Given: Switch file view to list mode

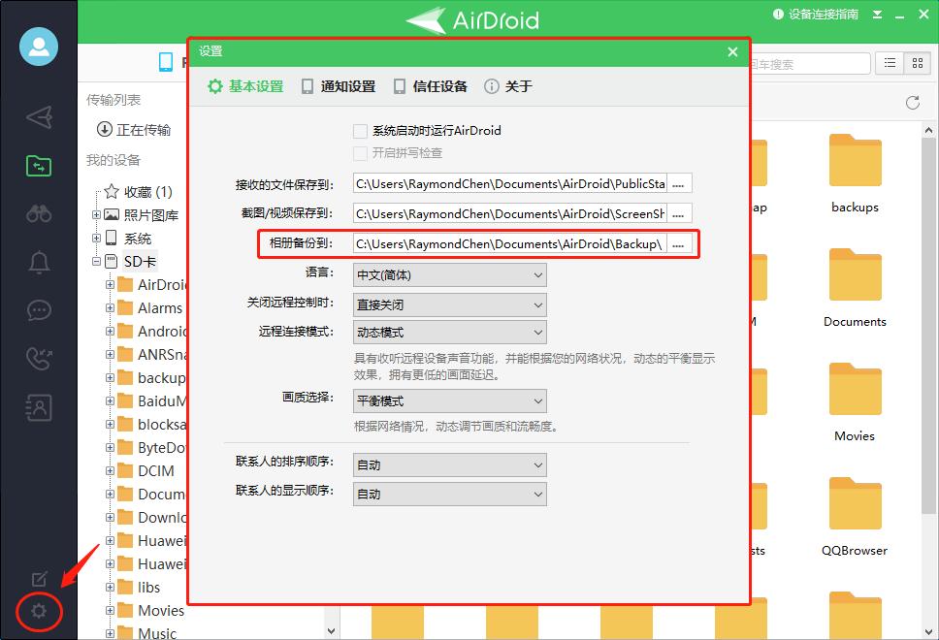Looking at the screenshot, I should pyautogui.click(x=890, y=62).
